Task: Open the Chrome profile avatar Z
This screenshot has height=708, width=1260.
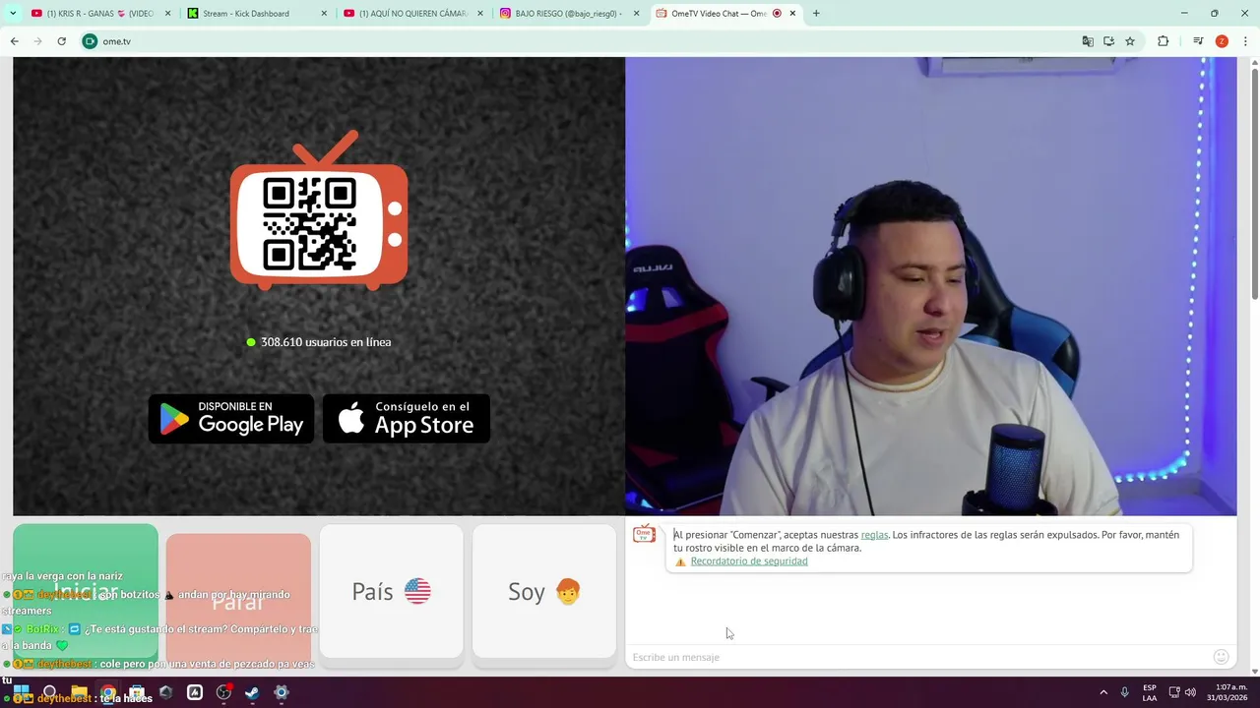Action: 1222,41
